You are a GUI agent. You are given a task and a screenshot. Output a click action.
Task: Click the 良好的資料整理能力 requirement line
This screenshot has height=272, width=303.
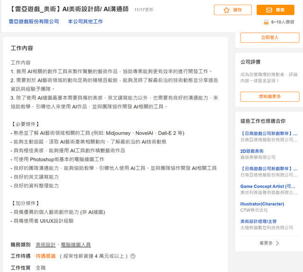[35, 186]
